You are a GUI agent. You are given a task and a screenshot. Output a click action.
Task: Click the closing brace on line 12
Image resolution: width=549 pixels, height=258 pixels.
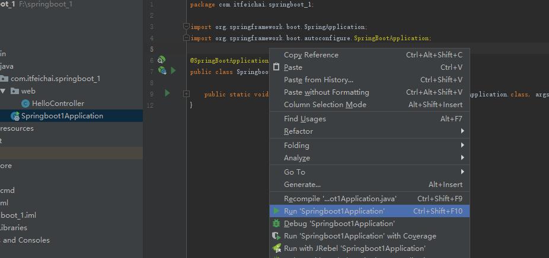tap(191, 105)
